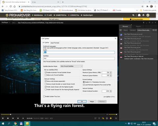Increase Stream Analysis Duration with the up arrow
The image size is (158, 126).
click(x=111, y=91)
